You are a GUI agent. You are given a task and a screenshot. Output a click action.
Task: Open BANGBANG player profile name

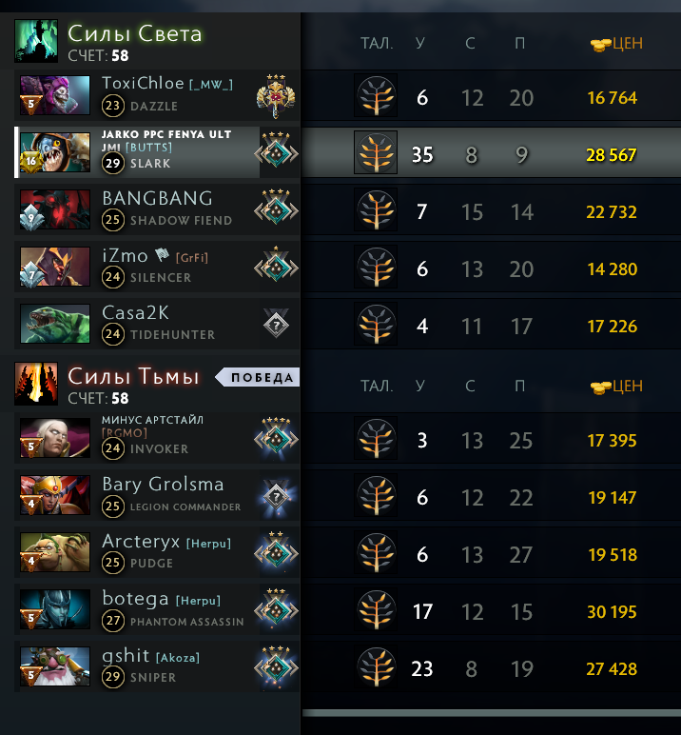click(157, 198)
